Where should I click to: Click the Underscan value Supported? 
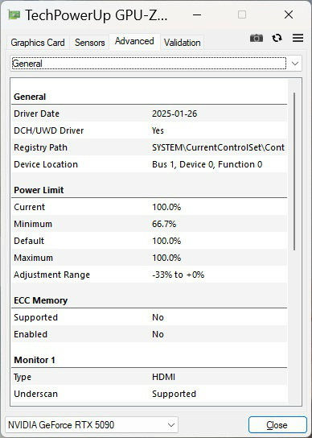[x=174, y=394]
